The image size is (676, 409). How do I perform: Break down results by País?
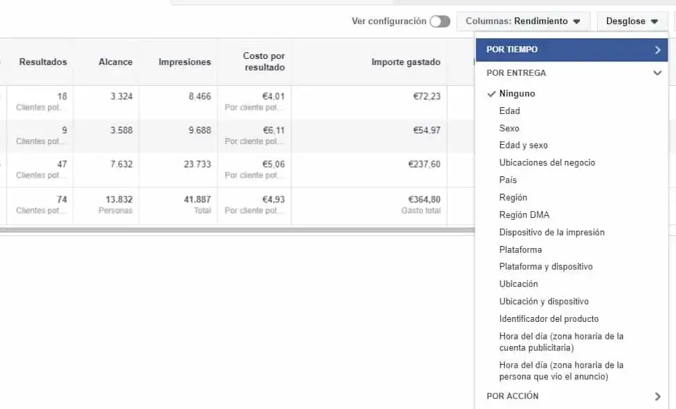click(508, 180)
